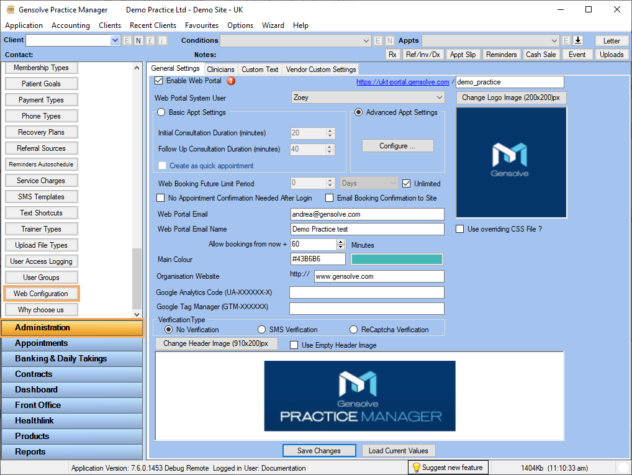Open the Conditions dropdown
Screen dimensions: 632x475
click(366, 40)
